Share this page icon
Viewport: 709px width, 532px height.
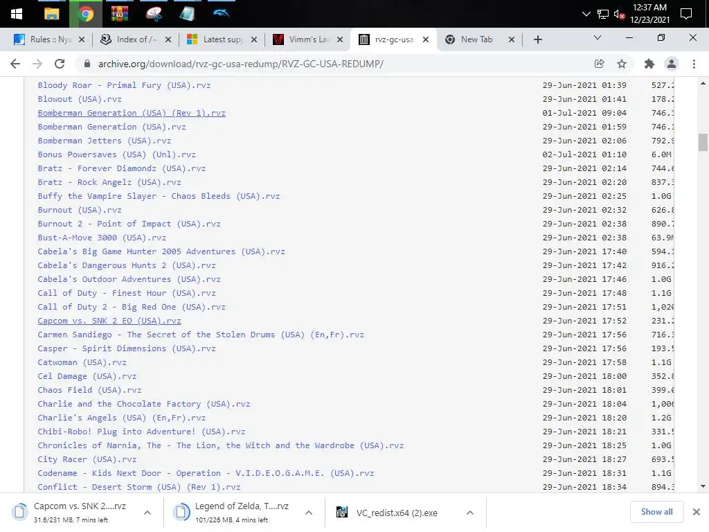tap(600, 64)
